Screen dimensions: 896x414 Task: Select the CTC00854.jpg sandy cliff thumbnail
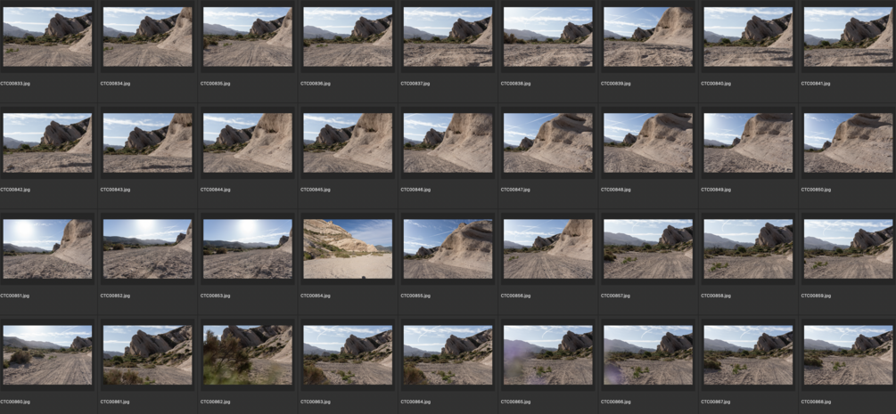(348, 249)
